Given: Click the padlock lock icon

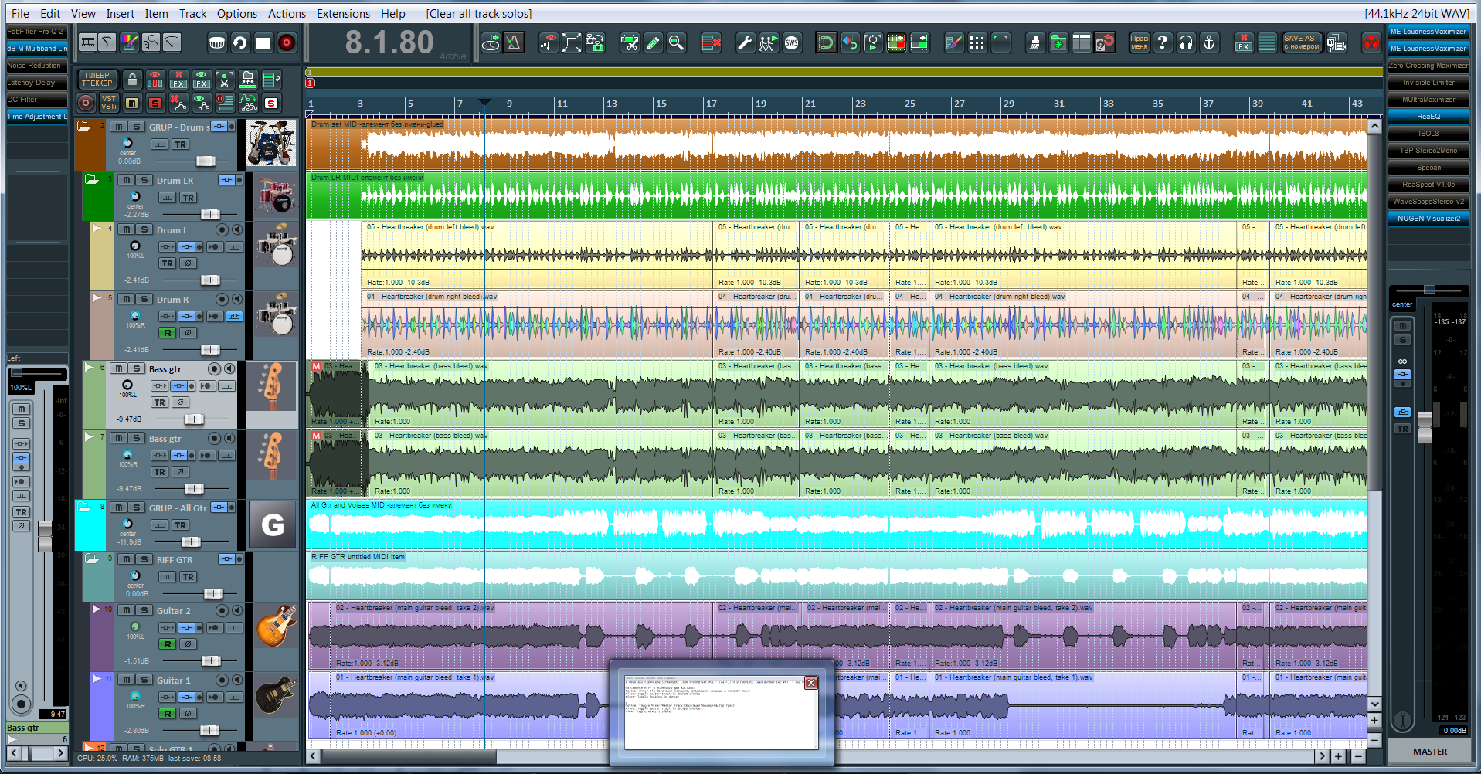Looking at the screenshot, I should (132, 80).
